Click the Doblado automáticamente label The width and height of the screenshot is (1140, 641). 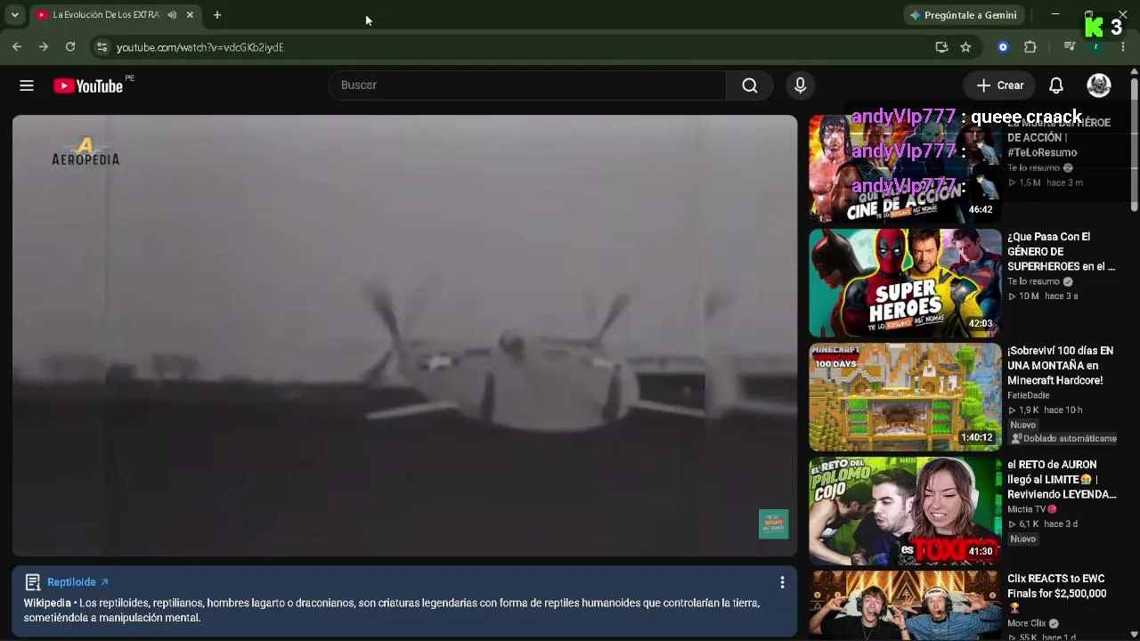tap(1063, 439)
